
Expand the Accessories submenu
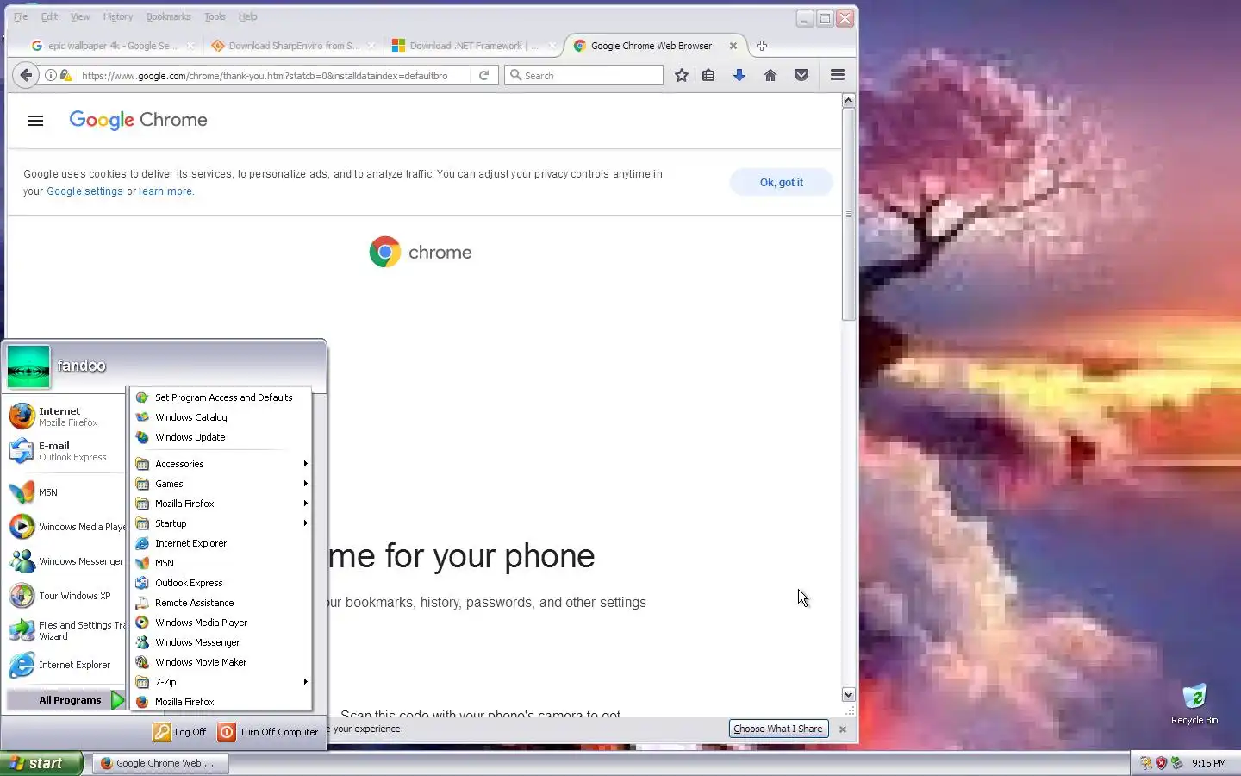(221, 464)
